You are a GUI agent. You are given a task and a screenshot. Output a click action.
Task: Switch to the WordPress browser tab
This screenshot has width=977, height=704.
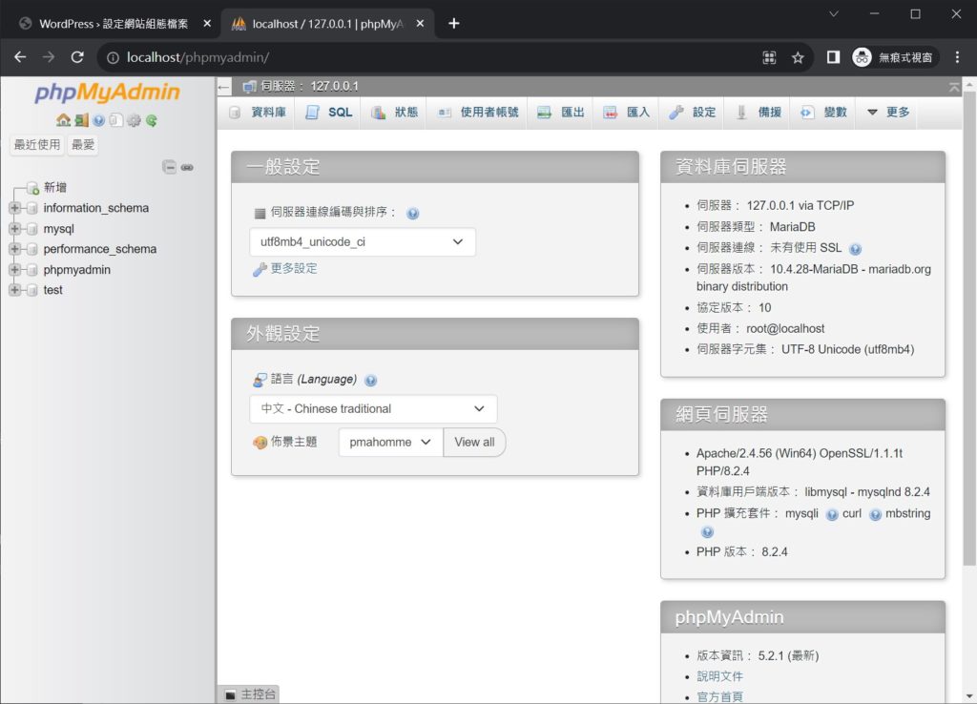click(x=113, y=24)
